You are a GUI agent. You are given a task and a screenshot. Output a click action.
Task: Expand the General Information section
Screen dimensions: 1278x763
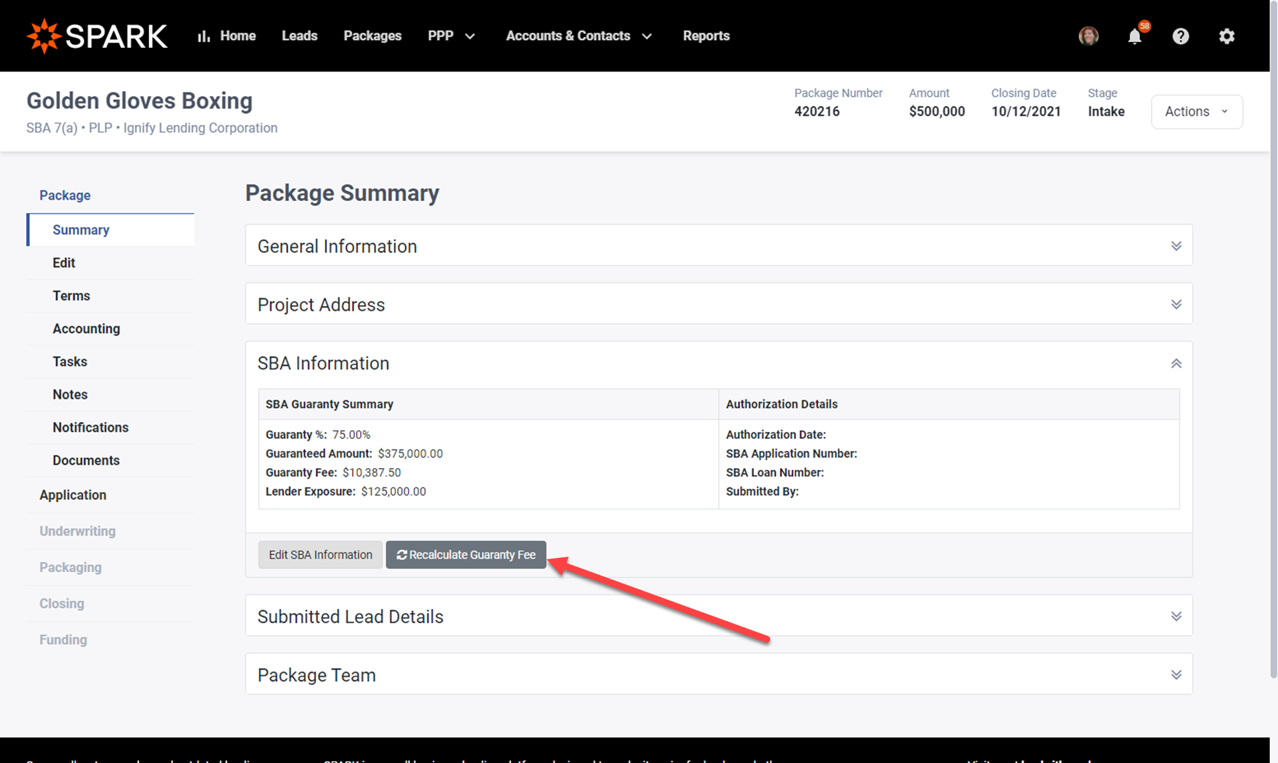click(x=1175, y=246)
